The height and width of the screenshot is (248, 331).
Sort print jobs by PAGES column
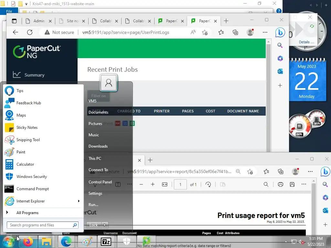coord(188,111)
